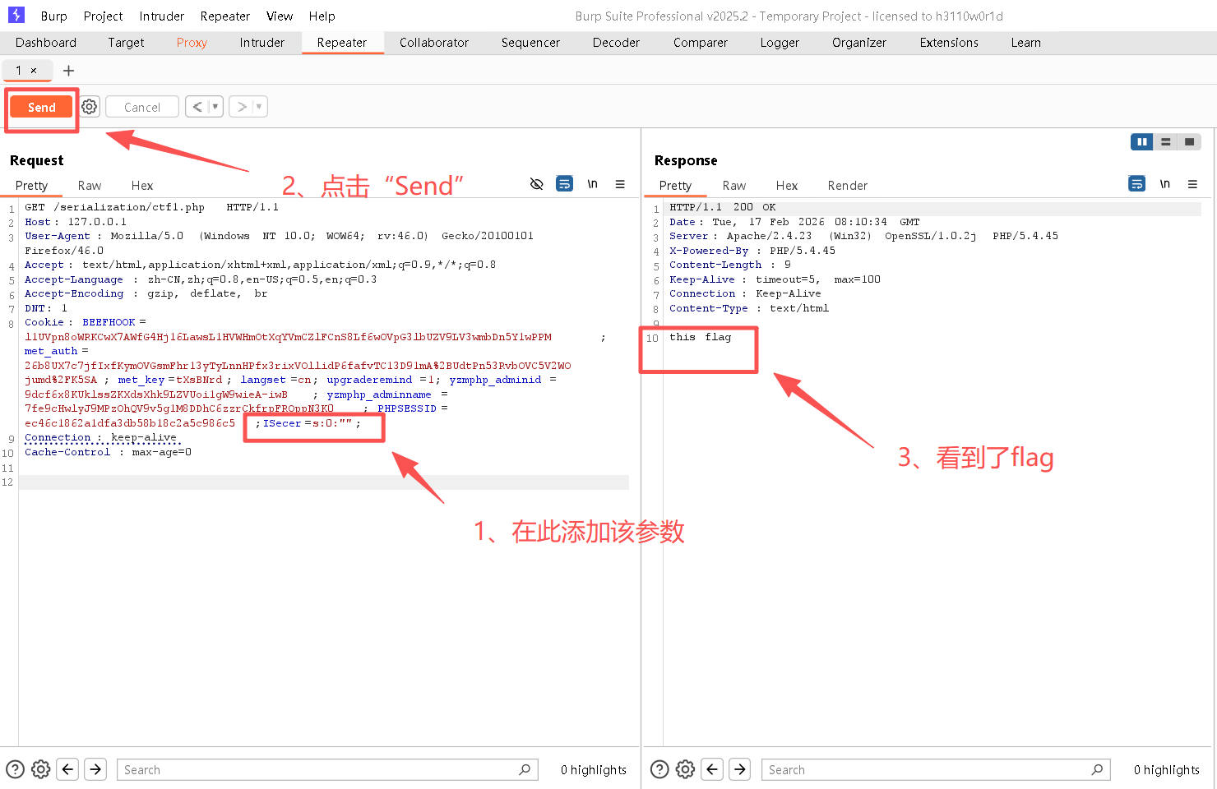Screen dimensions: 1217x789
Task: Switch to Extensions tab
Action: click(949, 43)
